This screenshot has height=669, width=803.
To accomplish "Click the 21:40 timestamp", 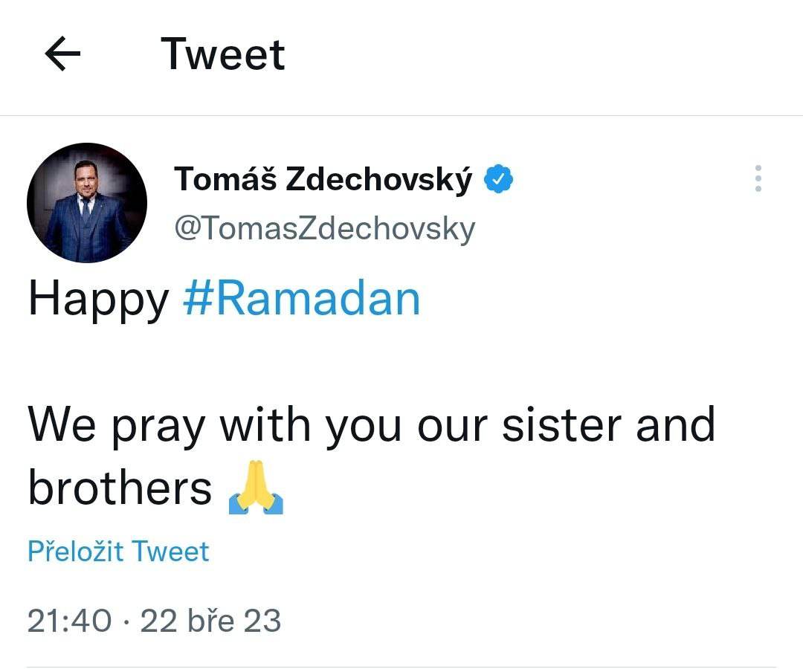I will [x=69, y=621].
